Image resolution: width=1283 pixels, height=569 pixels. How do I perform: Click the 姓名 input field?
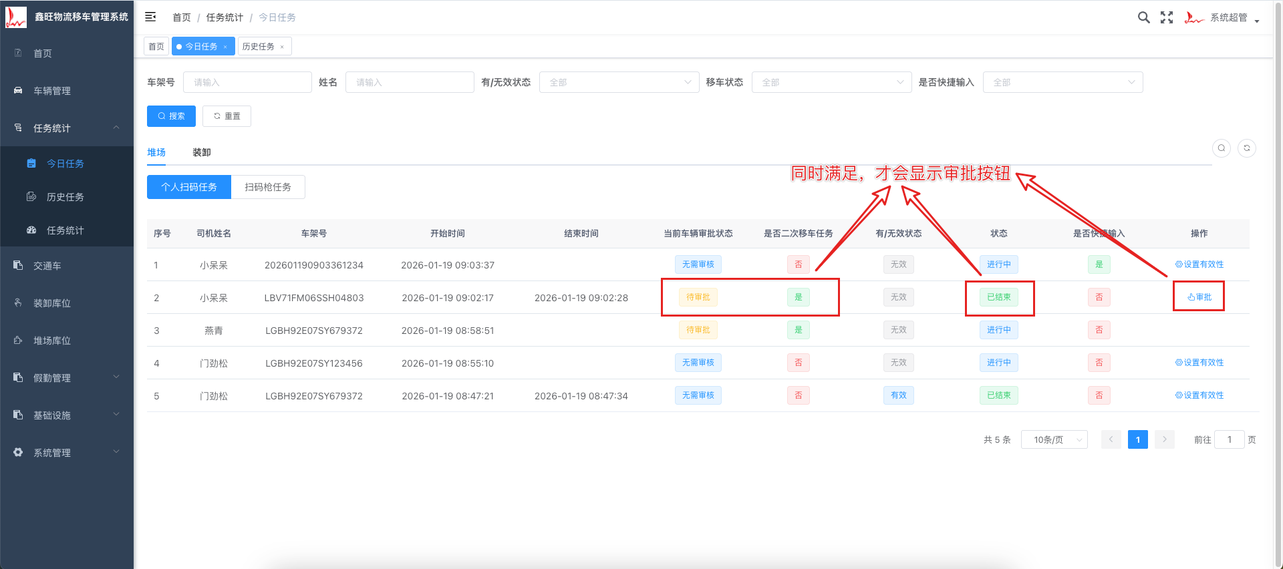410,82
